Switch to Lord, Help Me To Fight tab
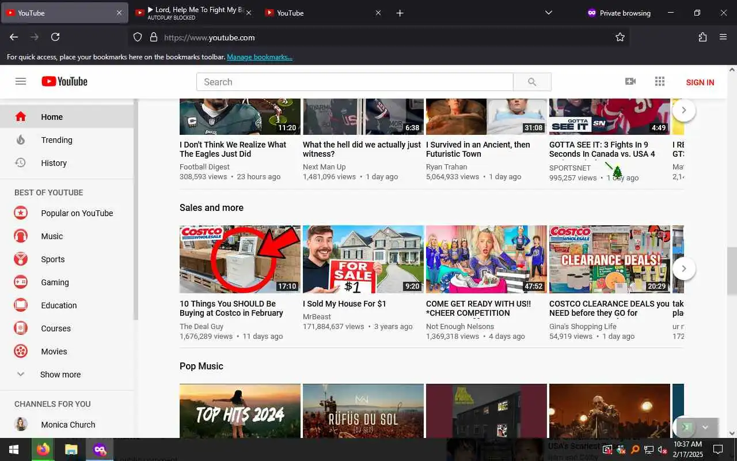Image resolution: width=737 pixels, height=461 pixels. [194, 13]
